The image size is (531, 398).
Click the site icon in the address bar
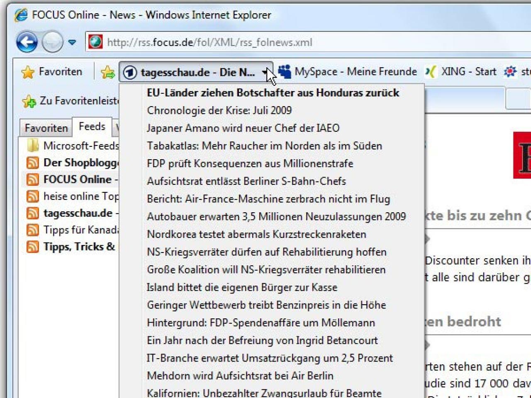pos(95,42)
